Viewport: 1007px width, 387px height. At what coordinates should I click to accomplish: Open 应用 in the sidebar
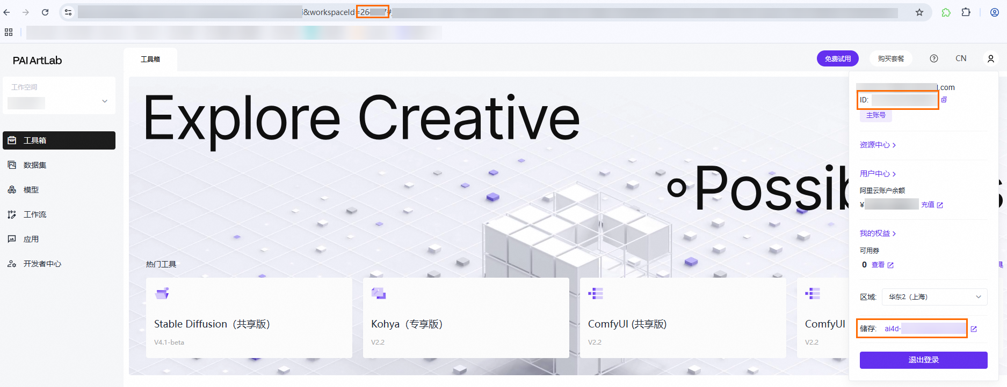59,239
